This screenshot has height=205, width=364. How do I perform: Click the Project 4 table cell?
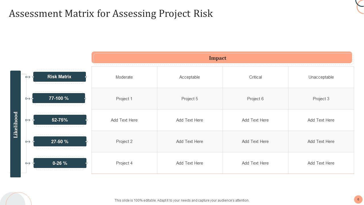click(124, 163)
